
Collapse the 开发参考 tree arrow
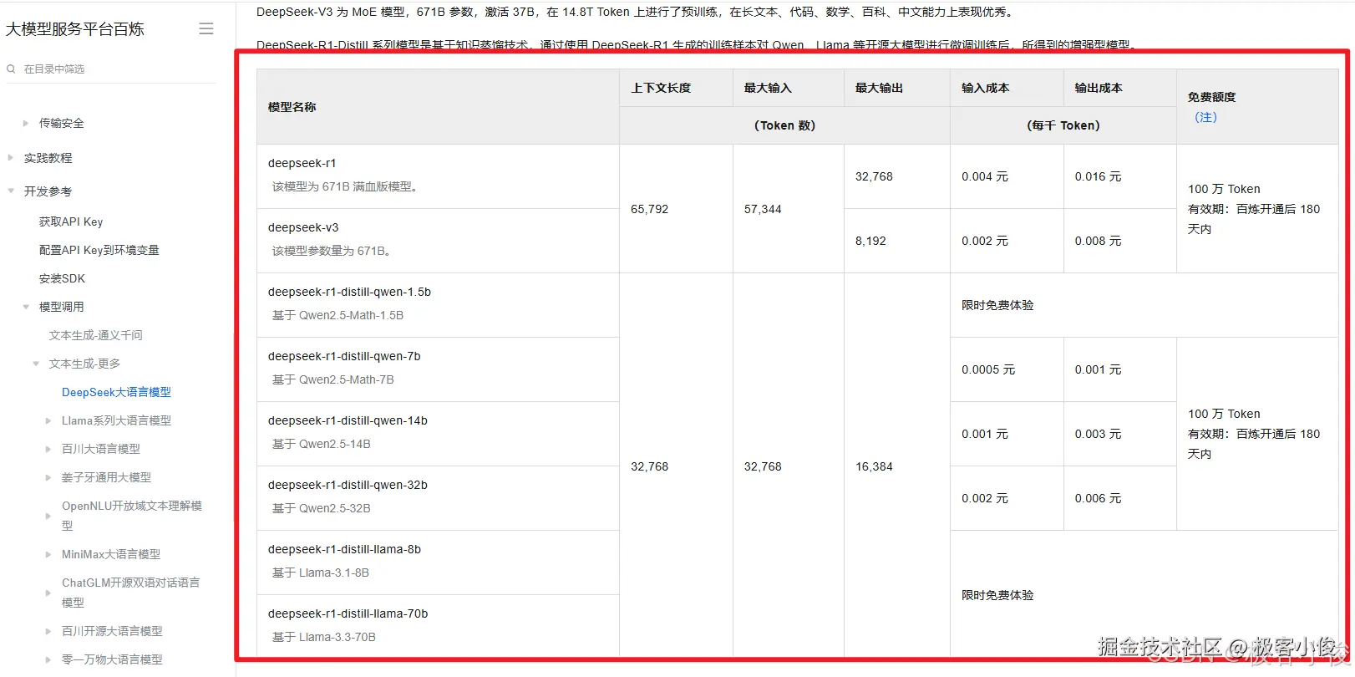[x=11, y=191]
